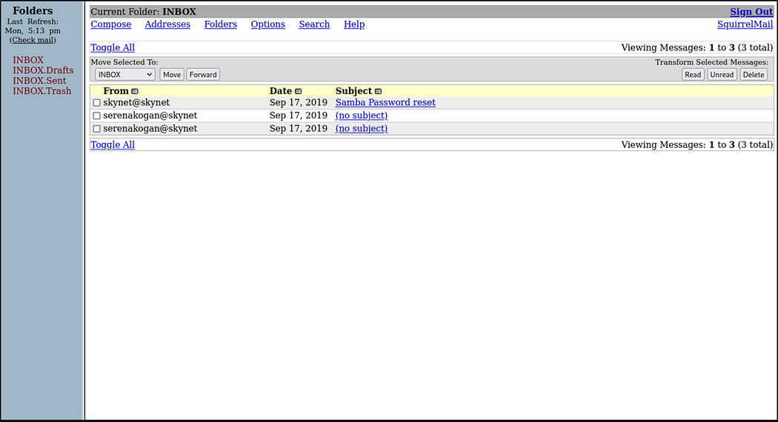Open the Help page
778x422 pixels.
[354, 24]
